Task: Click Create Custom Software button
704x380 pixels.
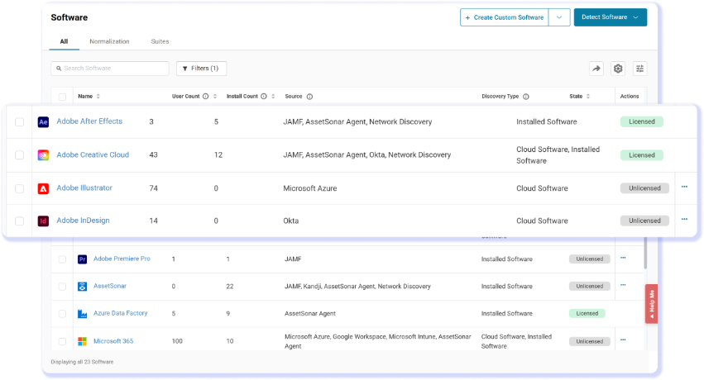Action: point(504,17)
